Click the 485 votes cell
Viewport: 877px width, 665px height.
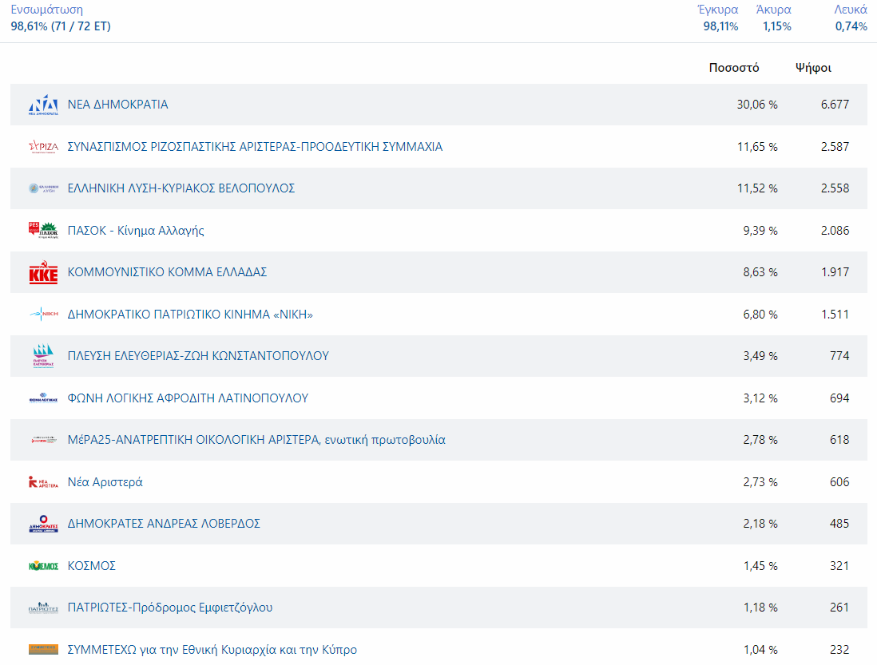839,524
